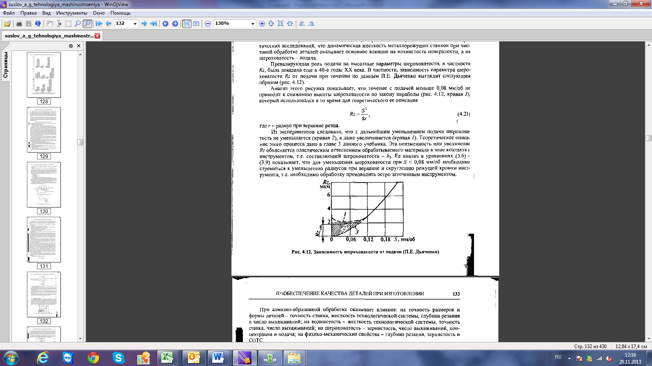Open the zoom level dropdown arrow
Viewport: 652px width, 366px height.
click(253, 24)
